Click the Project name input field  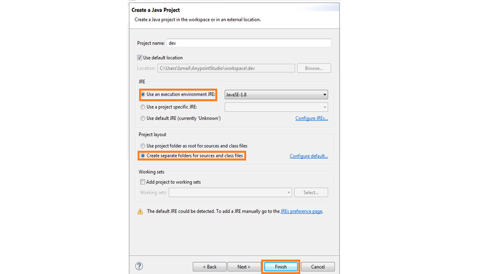(249, 43)
